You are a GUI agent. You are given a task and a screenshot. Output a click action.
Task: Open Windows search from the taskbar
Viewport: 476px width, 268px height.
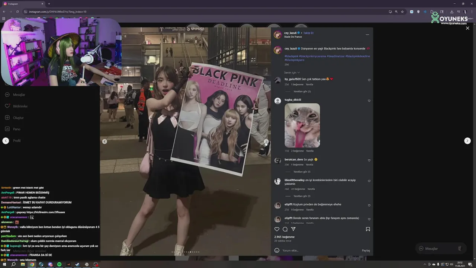13,264
